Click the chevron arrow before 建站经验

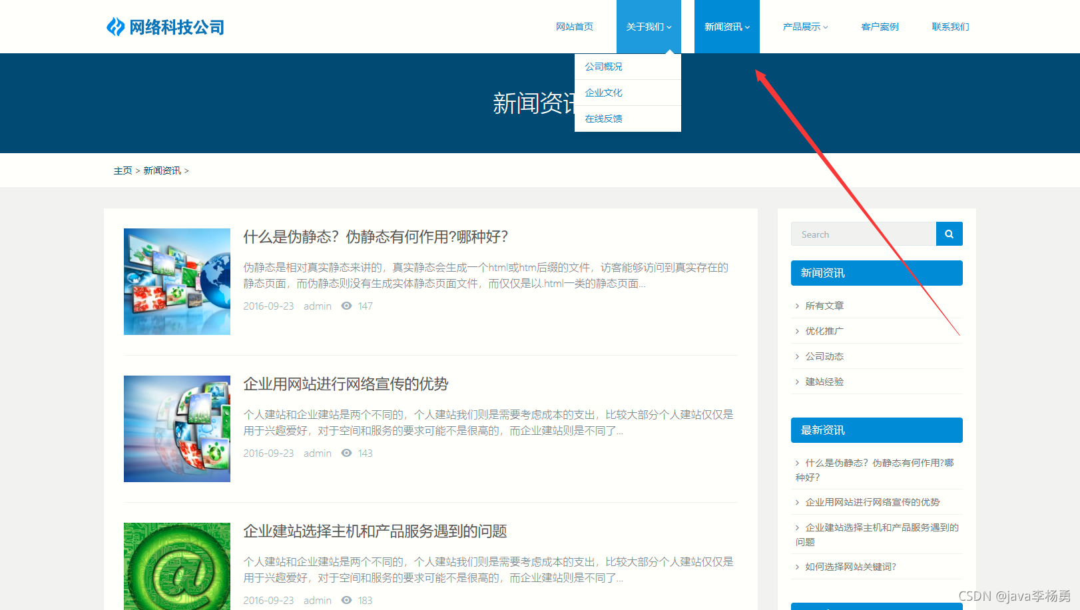797,382
